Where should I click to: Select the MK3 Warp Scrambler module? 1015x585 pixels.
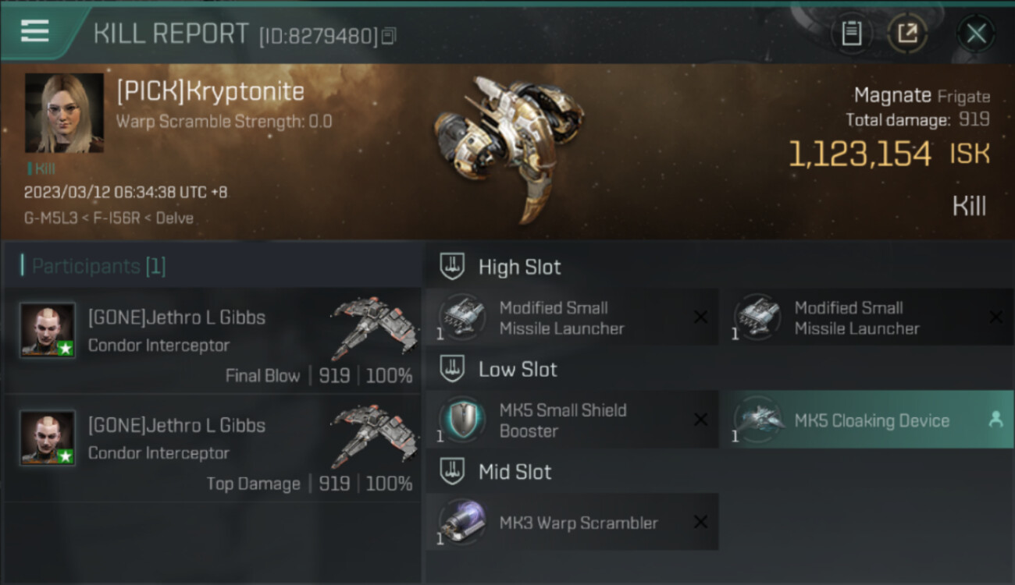click(572, 522)
